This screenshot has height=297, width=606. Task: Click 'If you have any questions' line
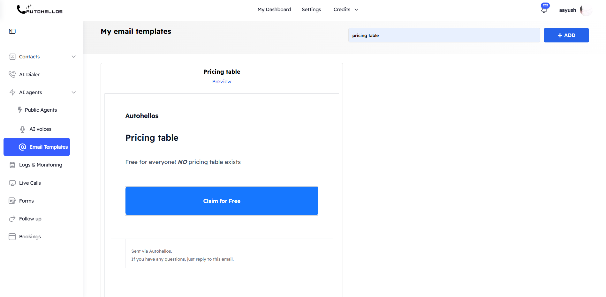(x=182, y=259)
